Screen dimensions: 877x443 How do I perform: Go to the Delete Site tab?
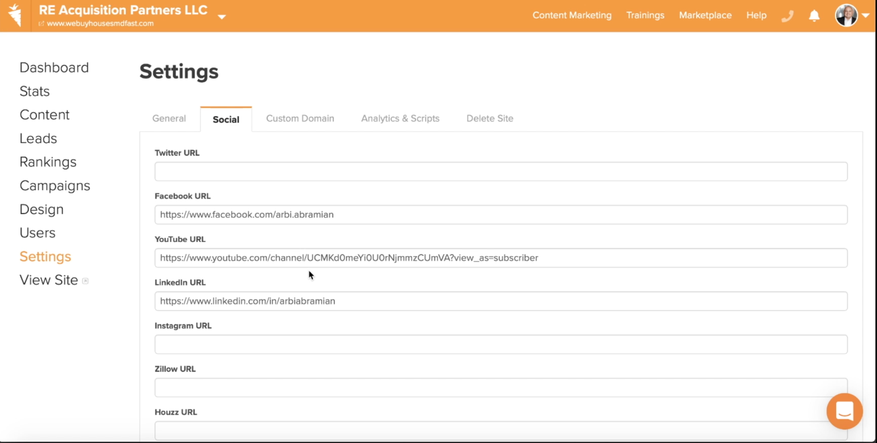(x=490, y=119)
